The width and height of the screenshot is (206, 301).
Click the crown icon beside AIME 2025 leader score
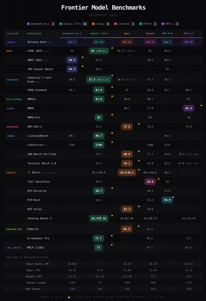[112, 48]
